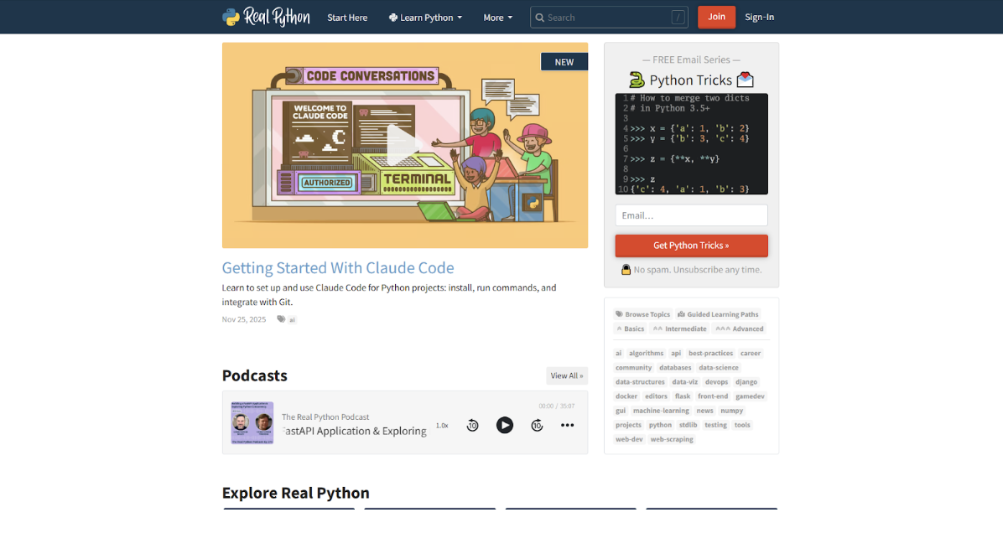Skip the podcast forward 10 seconds
Image resolution: width=1003 pixels, height=533 pixels.
537,425
